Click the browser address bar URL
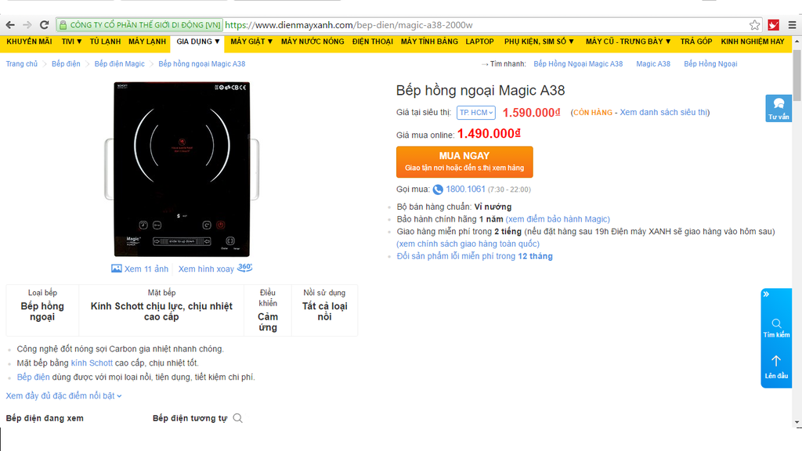The height and width of the screenshot is (451, 802). 349,25
